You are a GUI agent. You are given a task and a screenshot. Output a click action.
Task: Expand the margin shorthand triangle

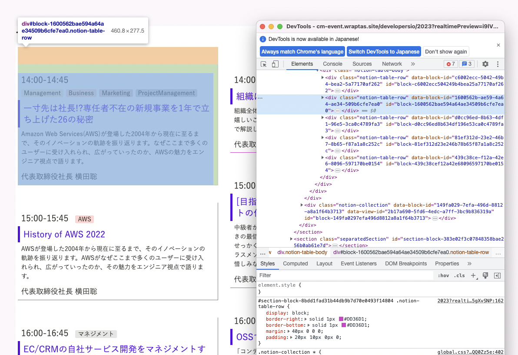point(289,331)
